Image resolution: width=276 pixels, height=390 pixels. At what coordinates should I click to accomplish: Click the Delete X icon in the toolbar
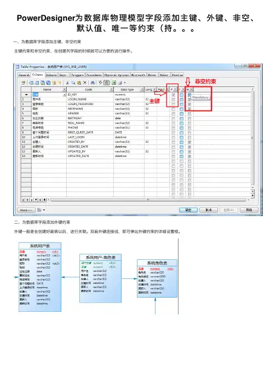tap(85, 83)
